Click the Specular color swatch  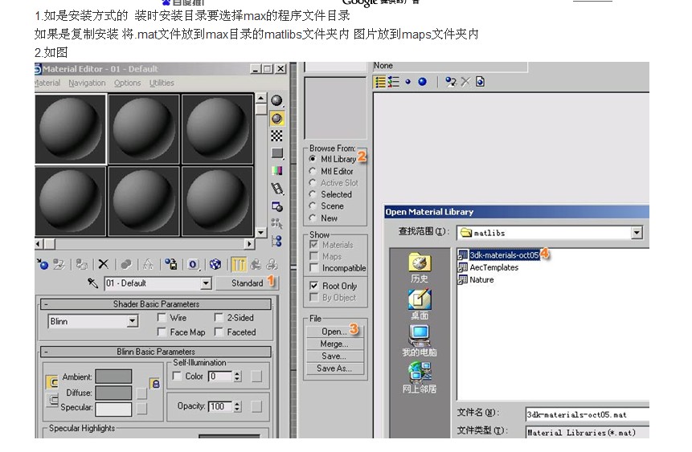click(113, 409)
